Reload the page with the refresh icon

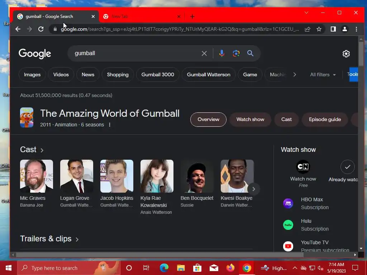(41, 29)
